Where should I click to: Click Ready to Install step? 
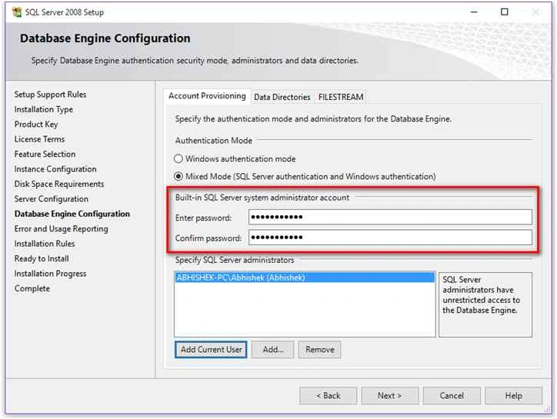pos(42,258)
